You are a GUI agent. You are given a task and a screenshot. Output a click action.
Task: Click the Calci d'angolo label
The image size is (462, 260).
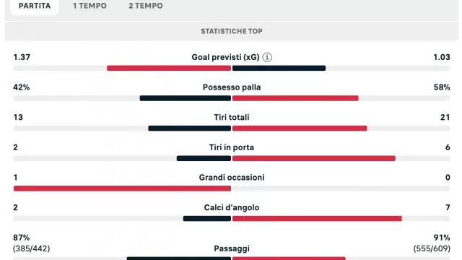pos(232,207)
